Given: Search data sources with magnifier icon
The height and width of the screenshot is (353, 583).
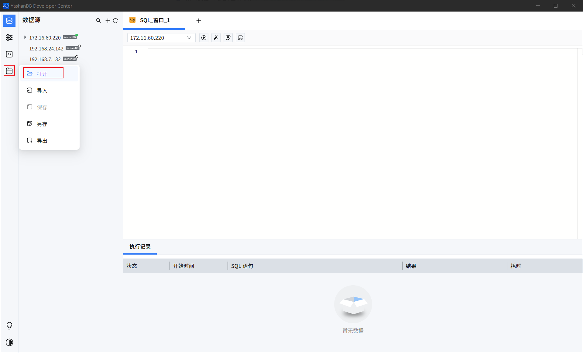Looking at the screenshot, I should click(x=98, y=21).
